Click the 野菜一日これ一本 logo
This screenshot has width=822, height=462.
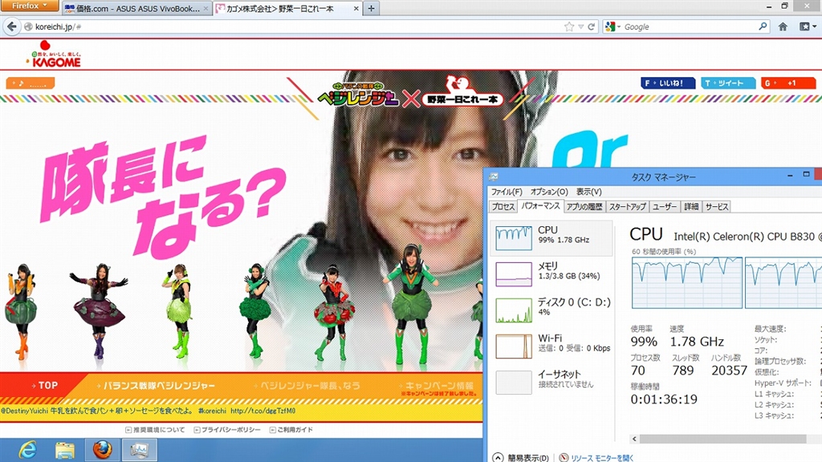(462, 92)
